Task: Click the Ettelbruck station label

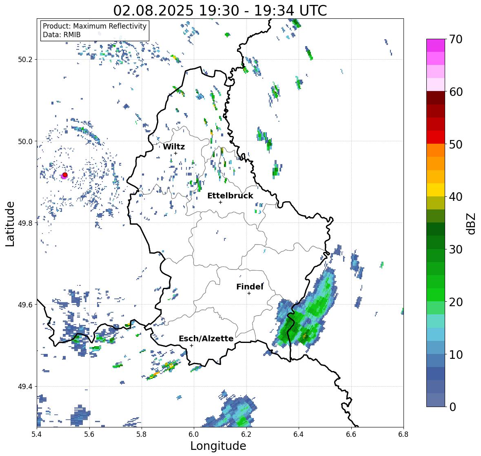Action: tap(230, 196)
